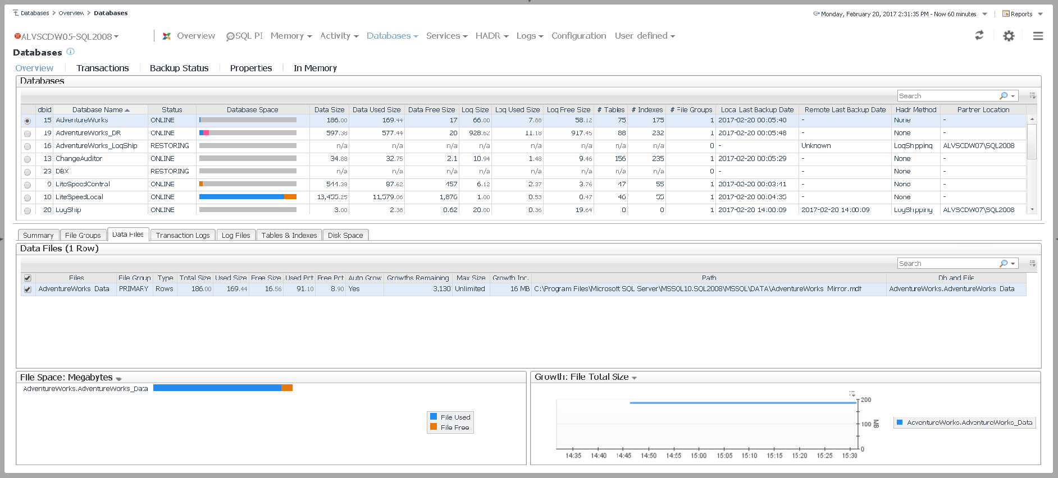Open the settings gear icon
Screen dimensions: 1058x478
click(1009, 36)
